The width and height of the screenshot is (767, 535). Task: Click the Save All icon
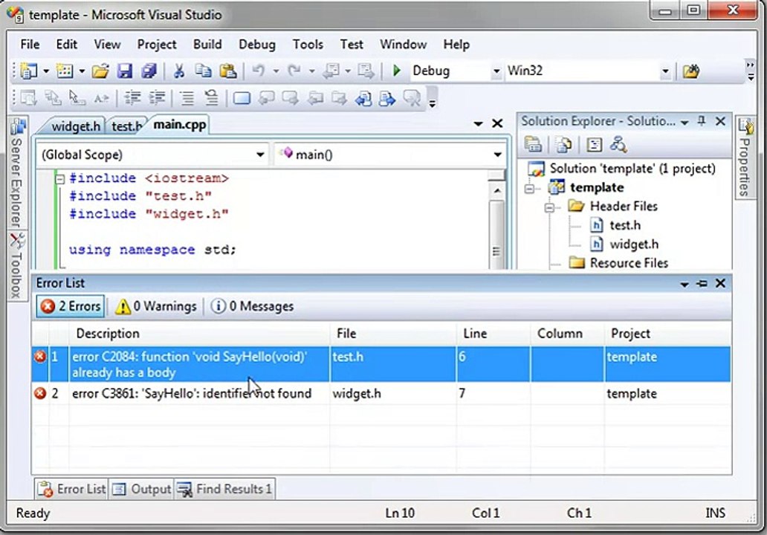(x=149, y=71)
